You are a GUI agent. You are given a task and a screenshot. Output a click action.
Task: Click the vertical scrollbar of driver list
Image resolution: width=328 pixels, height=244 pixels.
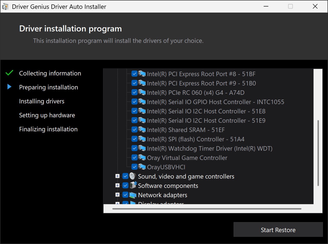coord(318,153)
